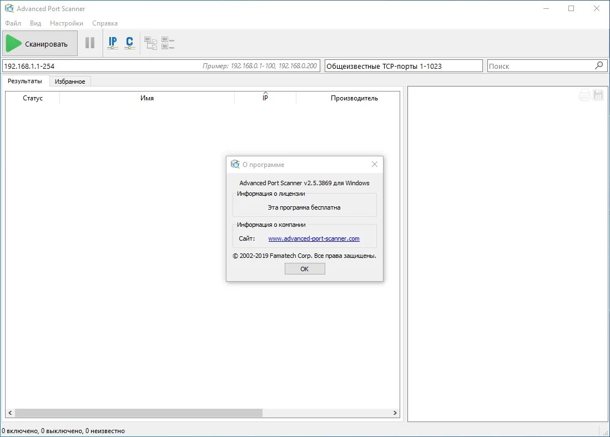Sort by the IP column header
The image size is (610, 437).
click(x=265, y=98)
